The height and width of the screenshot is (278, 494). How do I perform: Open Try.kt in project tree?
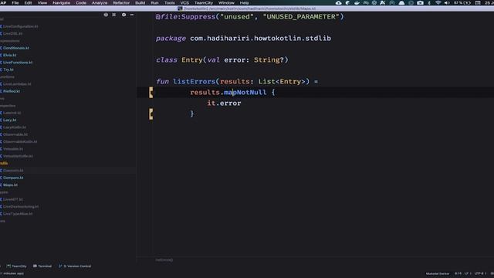tap(8, 69)
